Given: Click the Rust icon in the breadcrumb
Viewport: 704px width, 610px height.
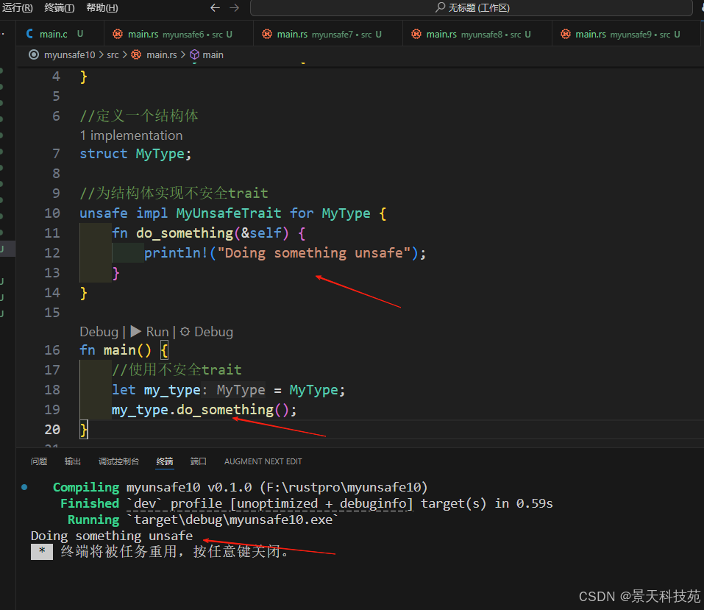Looking at the screenshot, I should [x=135, y=54].
